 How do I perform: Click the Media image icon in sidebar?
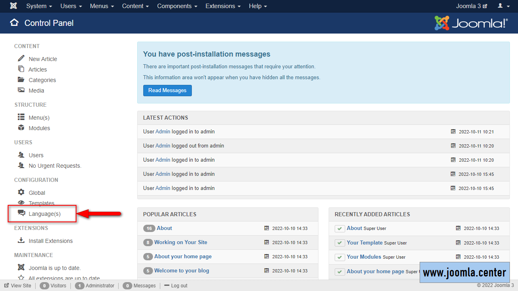pyautogui.click(x=21, y=90)
